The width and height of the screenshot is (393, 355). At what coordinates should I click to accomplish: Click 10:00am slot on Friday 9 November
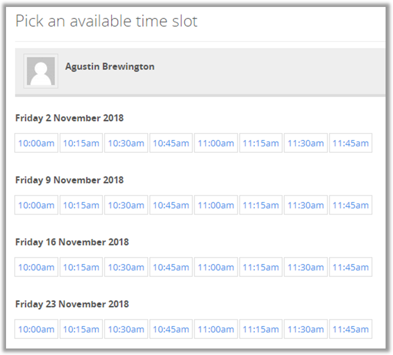pos(36,205)
